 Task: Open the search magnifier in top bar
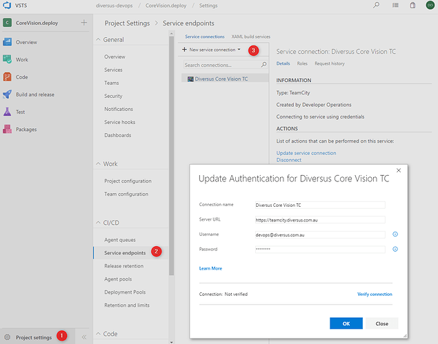pyautogui.click(x=377, y=5)
